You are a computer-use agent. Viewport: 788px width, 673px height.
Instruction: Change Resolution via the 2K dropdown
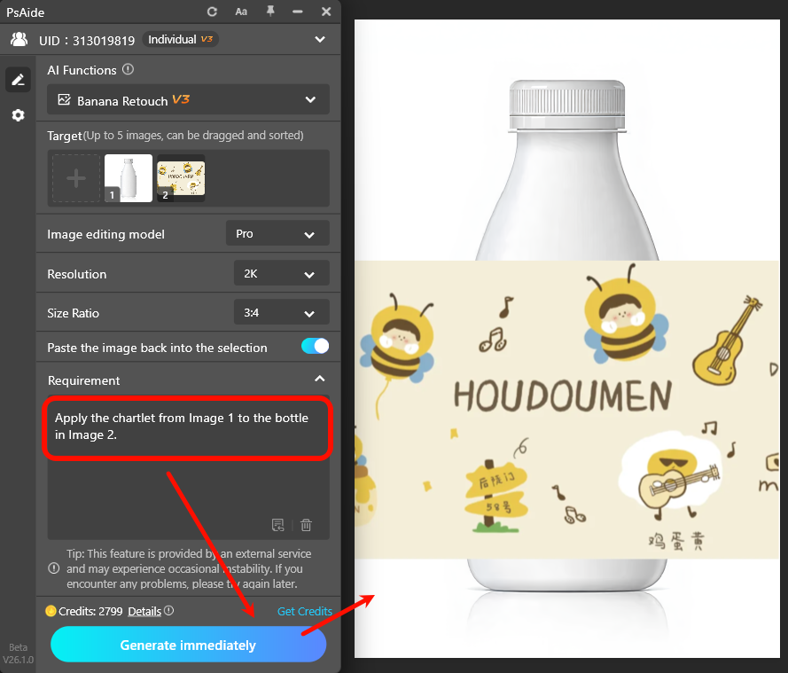pos(281,273)
